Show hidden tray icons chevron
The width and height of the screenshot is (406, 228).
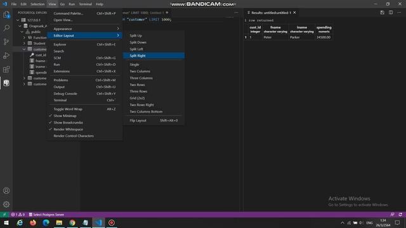(343, 222)
